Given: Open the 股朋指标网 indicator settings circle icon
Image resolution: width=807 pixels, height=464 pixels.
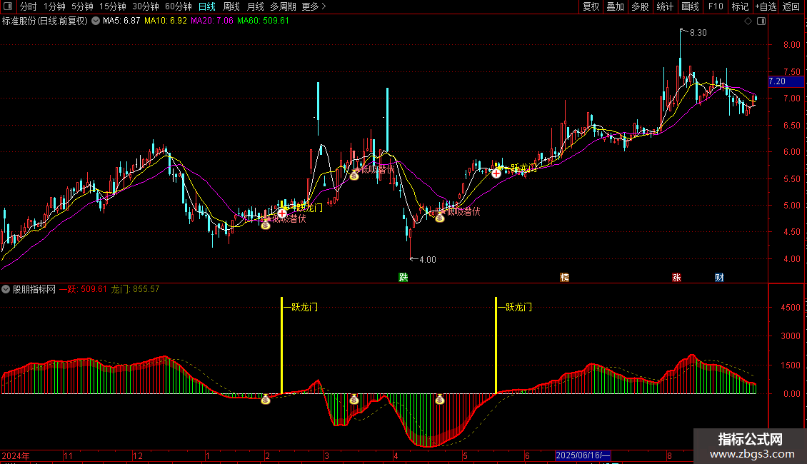Looking at the screenshot, I should tap(6, 289).
